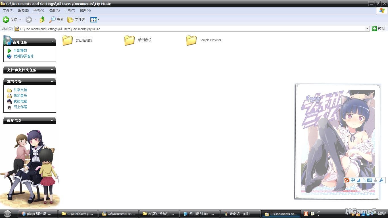Click the folder icon beside 共享文档
388x218 pixels.
pyautogui.click(x=9, y=90)
